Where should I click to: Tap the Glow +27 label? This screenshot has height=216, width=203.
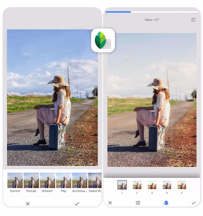(x=153, y=19)
